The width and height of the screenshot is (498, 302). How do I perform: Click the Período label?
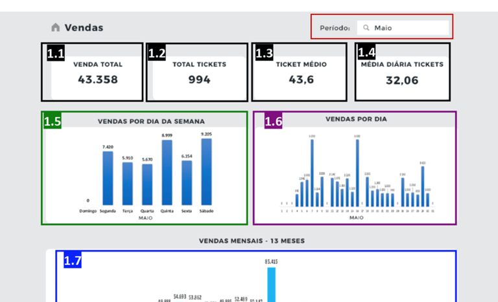coord(335,28)
